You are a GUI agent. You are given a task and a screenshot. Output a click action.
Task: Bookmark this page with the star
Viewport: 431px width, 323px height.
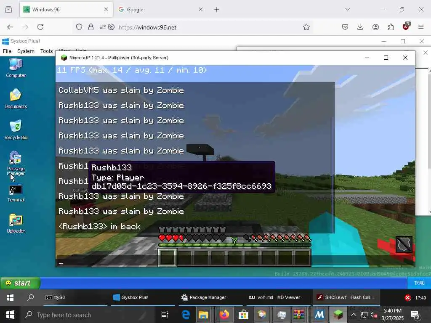[x=306, y=27]
